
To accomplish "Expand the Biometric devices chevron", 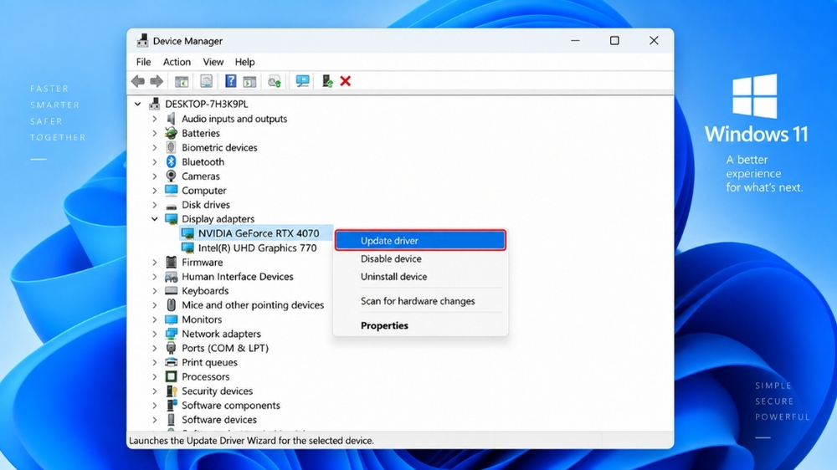I will (154, 148).
